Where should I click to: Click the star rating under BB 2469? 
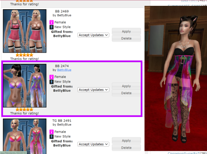coord(24,55)
